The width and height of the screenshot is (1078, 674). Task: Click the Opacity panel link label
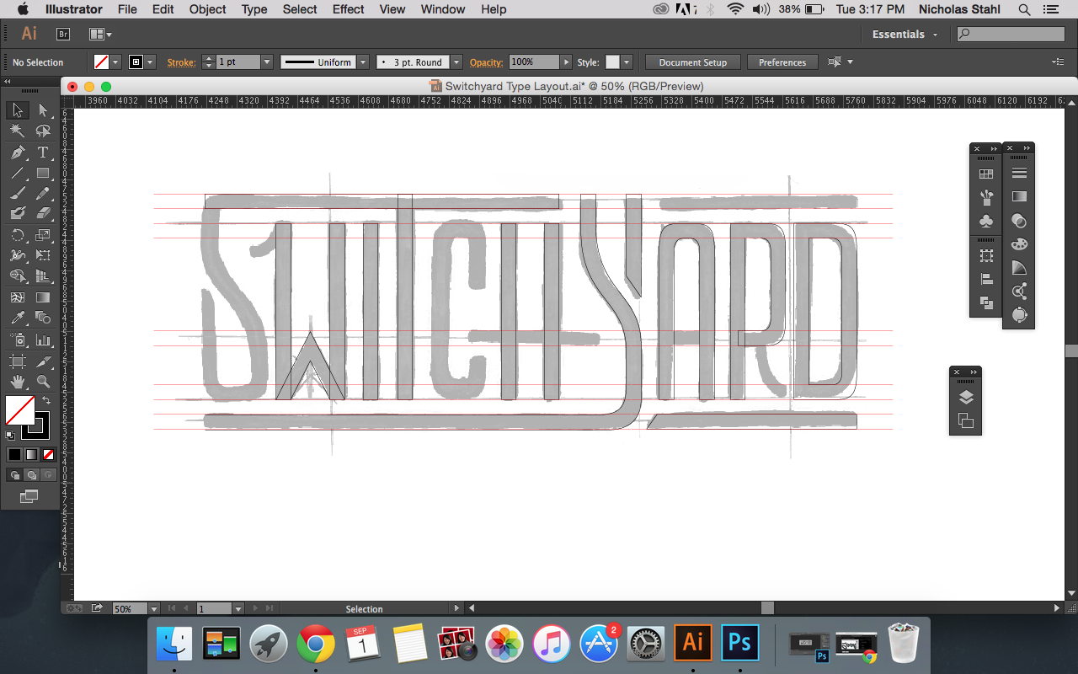tap(486, 62)
